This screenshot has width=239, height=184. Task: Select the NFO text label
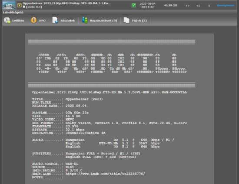coord(43,20)
